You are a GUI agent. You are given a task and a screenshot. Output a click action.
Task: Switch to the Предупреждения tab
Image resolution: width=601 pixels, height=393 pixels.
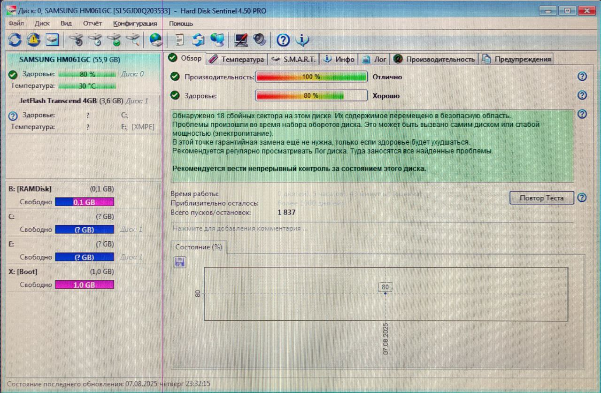coord(516,59)
